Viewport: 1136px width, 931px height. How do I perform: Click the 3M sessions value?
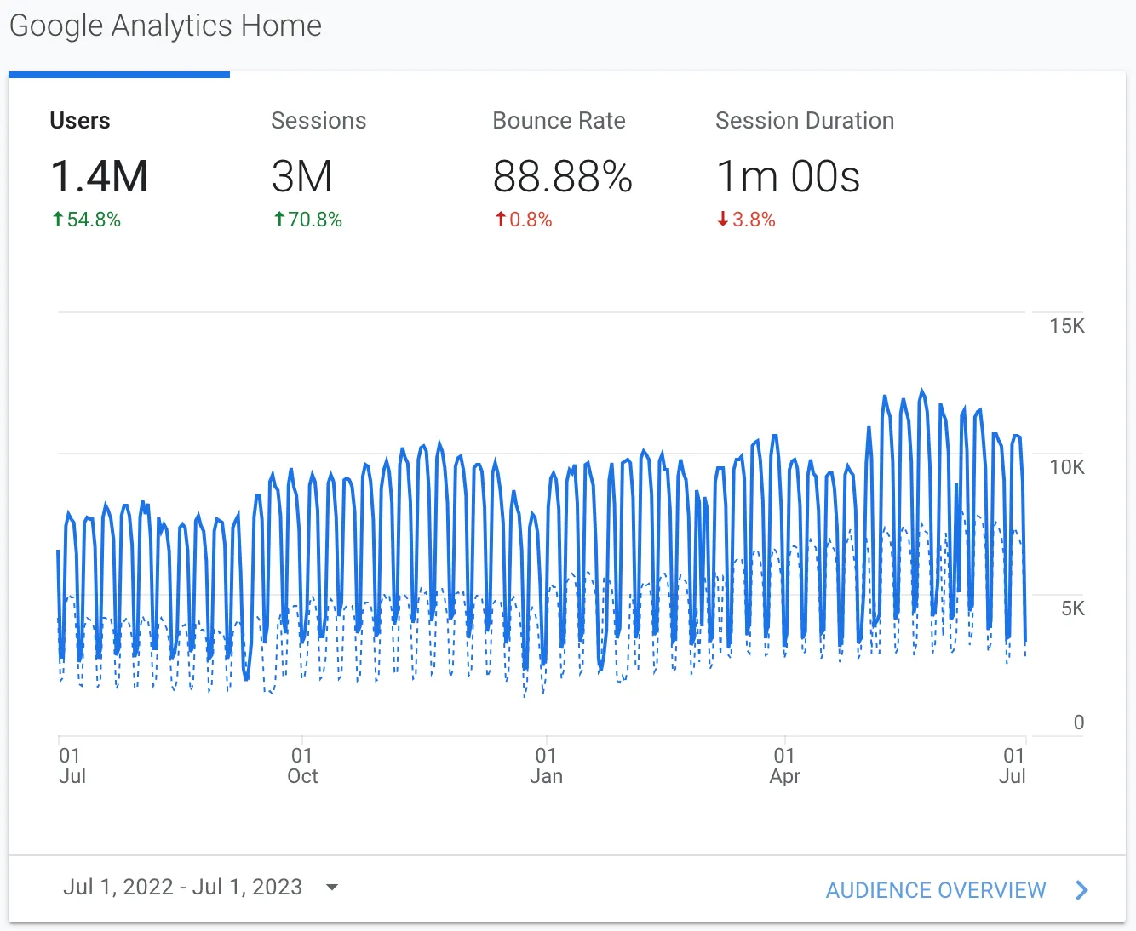(x=301, y=177)
